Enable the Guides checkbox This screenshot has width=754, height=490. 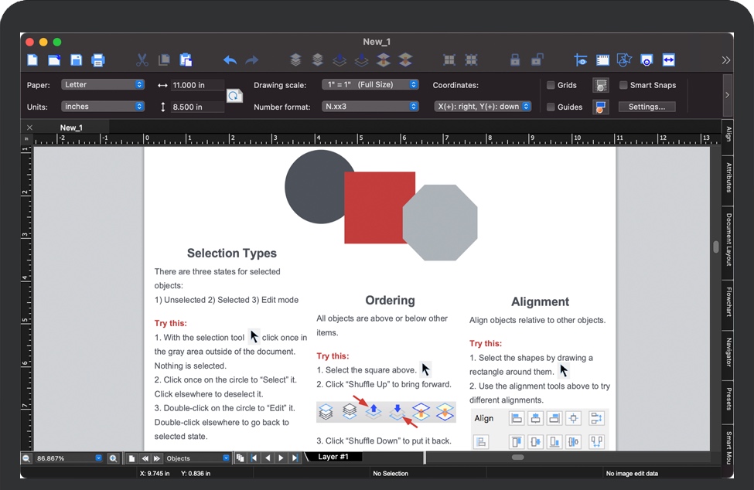click(551, 107)
